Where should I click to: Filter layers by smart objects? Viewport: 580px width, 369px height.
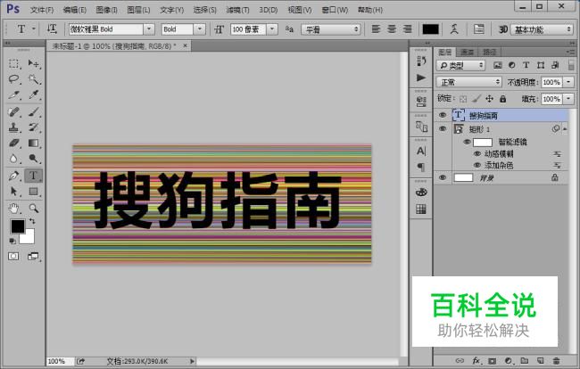(x=555, y=65)
